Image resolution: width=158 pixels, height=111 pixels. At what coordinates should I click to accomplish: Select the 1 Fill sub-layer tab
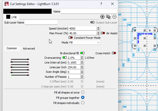[x=11, y=17]
